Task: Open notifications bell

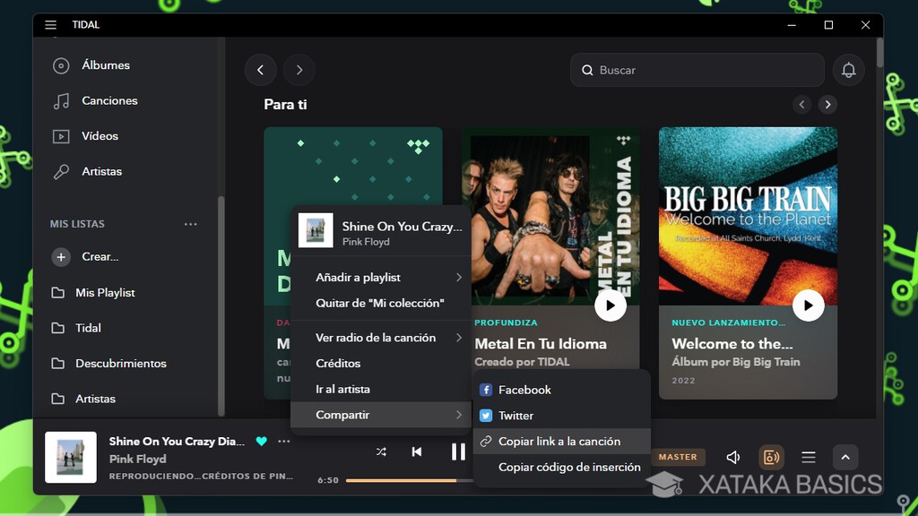Action: tap(848, 70)
